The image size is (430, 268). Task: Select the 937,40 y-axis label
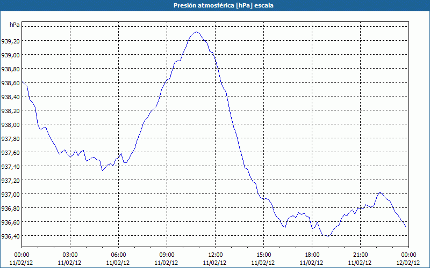click(x=10, y=167)
